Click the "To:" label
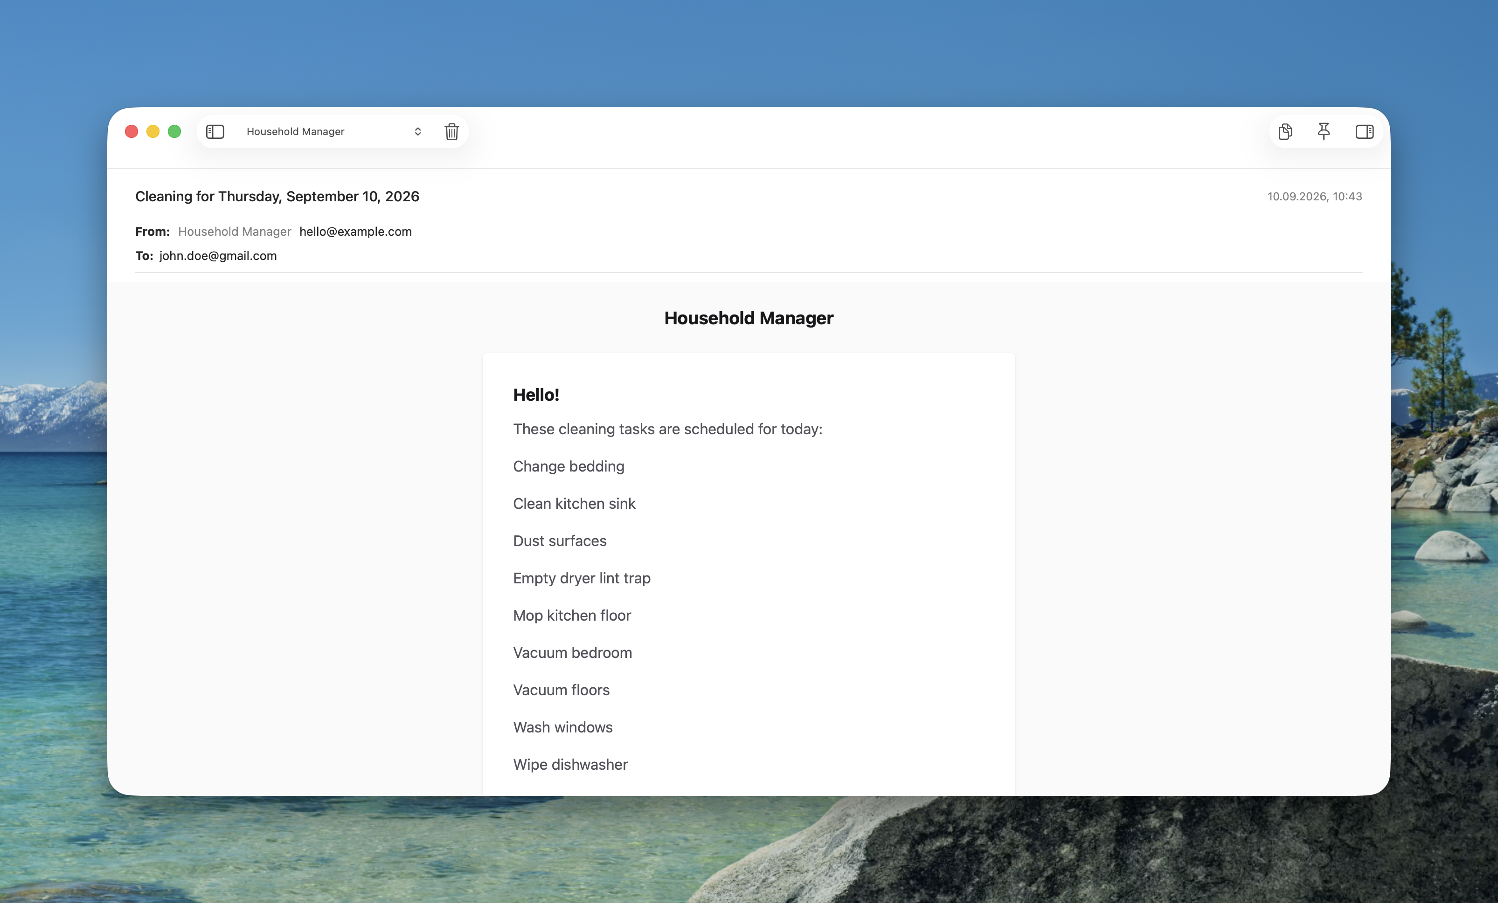Image resolution: width=1498 pixels, height=903 pixels. tap(144, 256)
